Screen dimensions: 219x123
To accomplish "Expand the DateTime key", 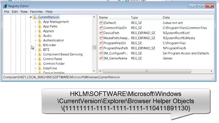I will tap(36, 68).
